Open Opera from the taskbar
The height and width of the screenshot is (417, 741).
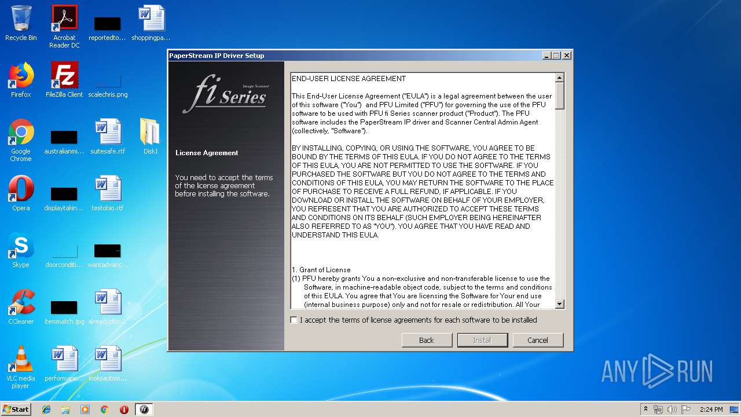(124, 409)
